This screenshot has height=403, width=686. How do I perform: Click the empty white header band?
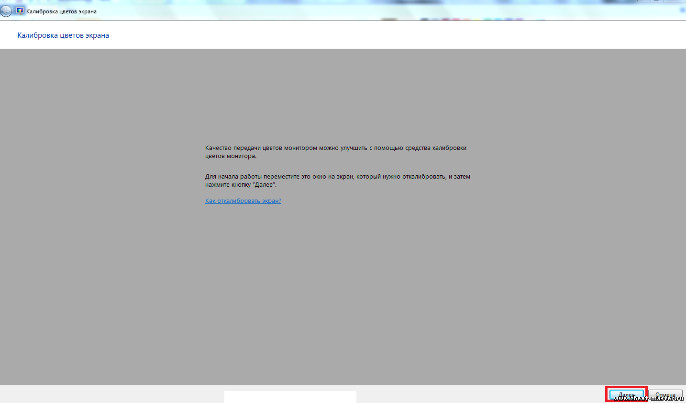(383, 35)
